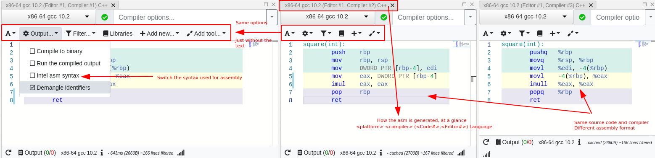This screenshot has height=158, width=655.
Task: Uncheck Demangle identifiers option
Action: (x=60, y=88)
